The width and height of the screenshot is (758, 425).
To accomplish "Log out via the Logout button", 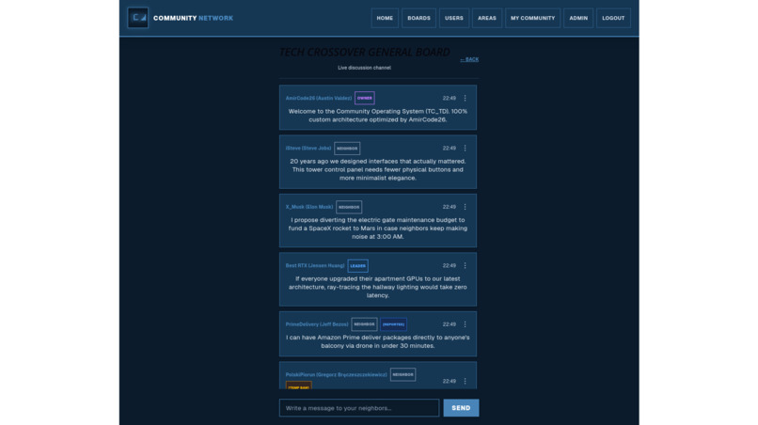I will point(613,18).
